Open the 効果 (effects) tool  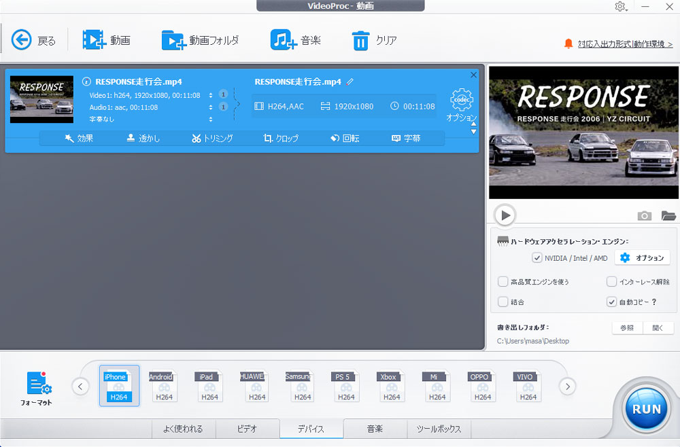click(79, 138)
